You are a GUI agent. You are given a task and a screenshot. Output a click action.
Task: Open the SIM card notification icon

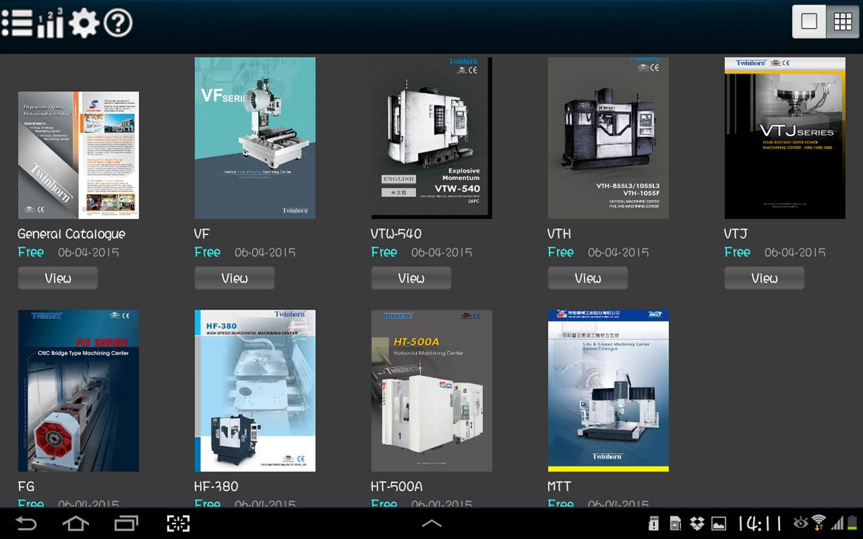(x=676, y=524)
